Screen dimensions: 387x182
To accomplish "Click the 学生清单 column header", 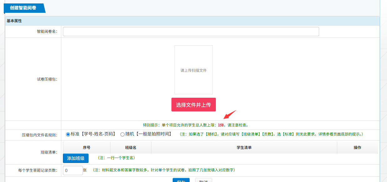I will (244, 148).
